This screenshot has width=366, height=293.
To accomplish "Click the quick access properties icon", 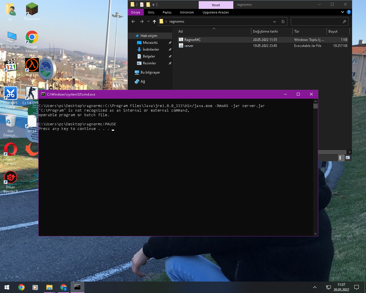I will (142, 5).
